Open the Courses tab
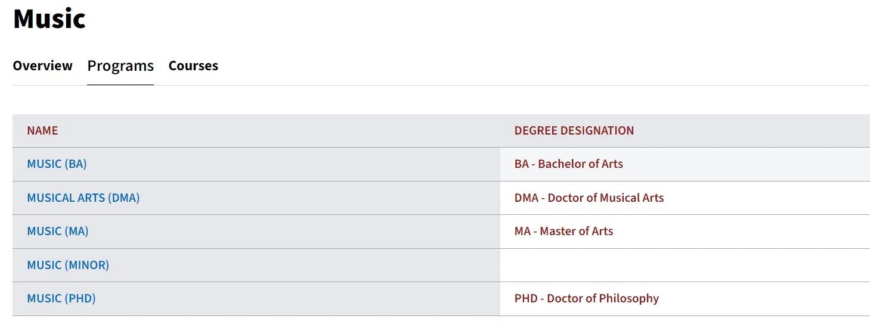 [x=193, y=65]
